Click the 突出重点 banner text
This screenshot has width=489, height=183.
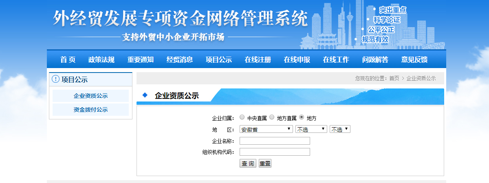coord(392,10)
